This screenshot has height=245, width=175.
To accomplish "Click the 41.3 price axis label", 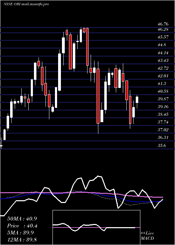I will click(162, 84).
